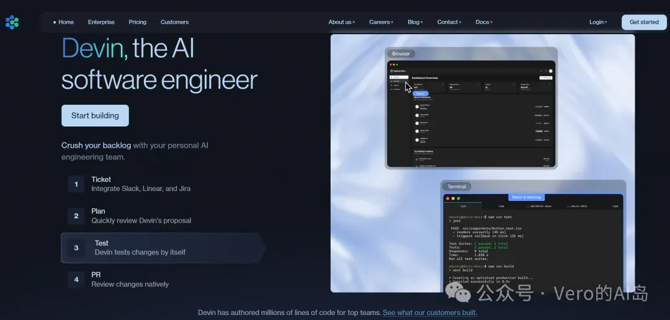The image size is (670, 320).
Task: Click the number 1 step badge
Action: tap(76, 184)
